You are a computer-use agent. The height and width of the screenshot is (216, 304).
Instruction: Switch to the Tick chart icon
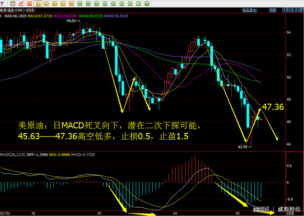[30, 3]
